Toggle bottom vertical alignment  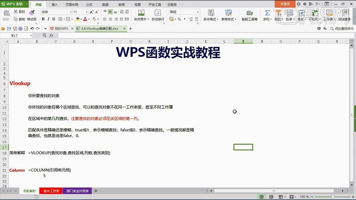click(116, 12)
